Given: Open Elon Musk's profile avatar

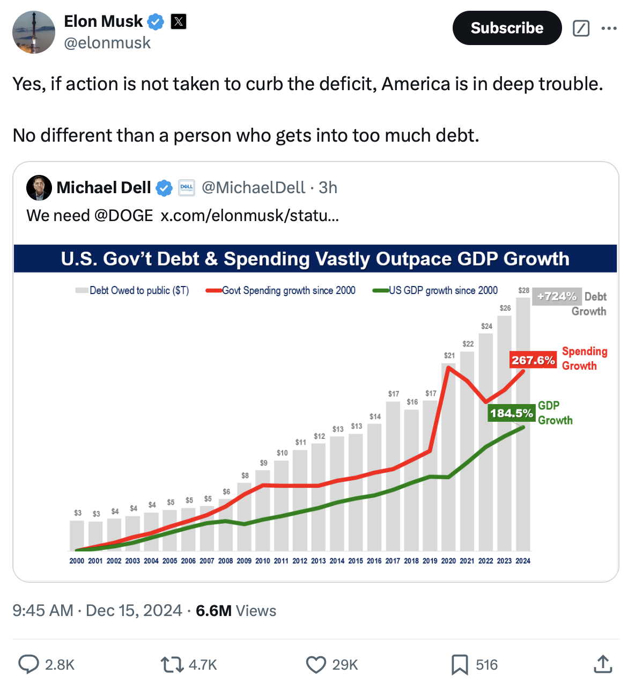Looking at the screenshot, I should coord(34,32).
